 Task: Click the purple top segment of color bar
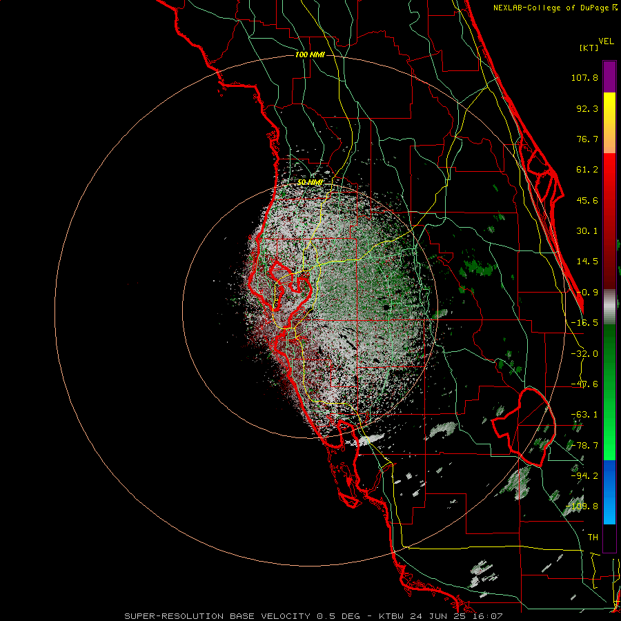tap(609, 77)
